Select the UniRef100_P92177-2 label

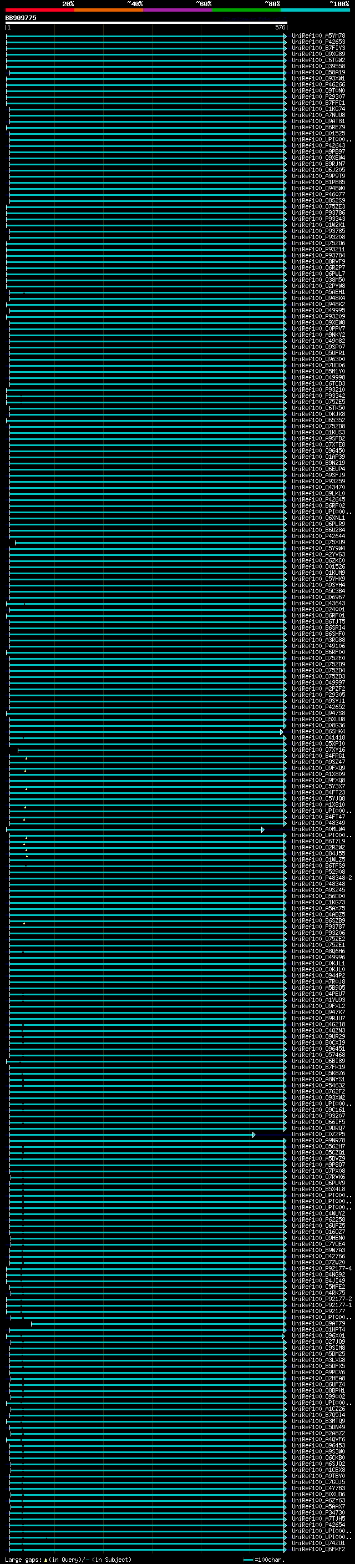click(322, 1299)
